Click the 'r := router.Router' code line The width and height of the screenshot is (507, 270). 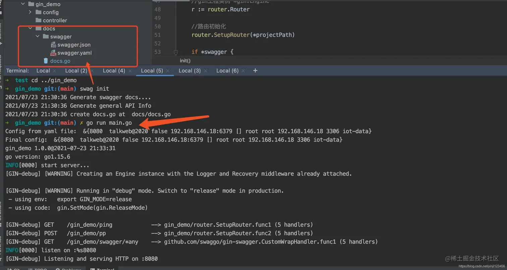tap(221, 9)
